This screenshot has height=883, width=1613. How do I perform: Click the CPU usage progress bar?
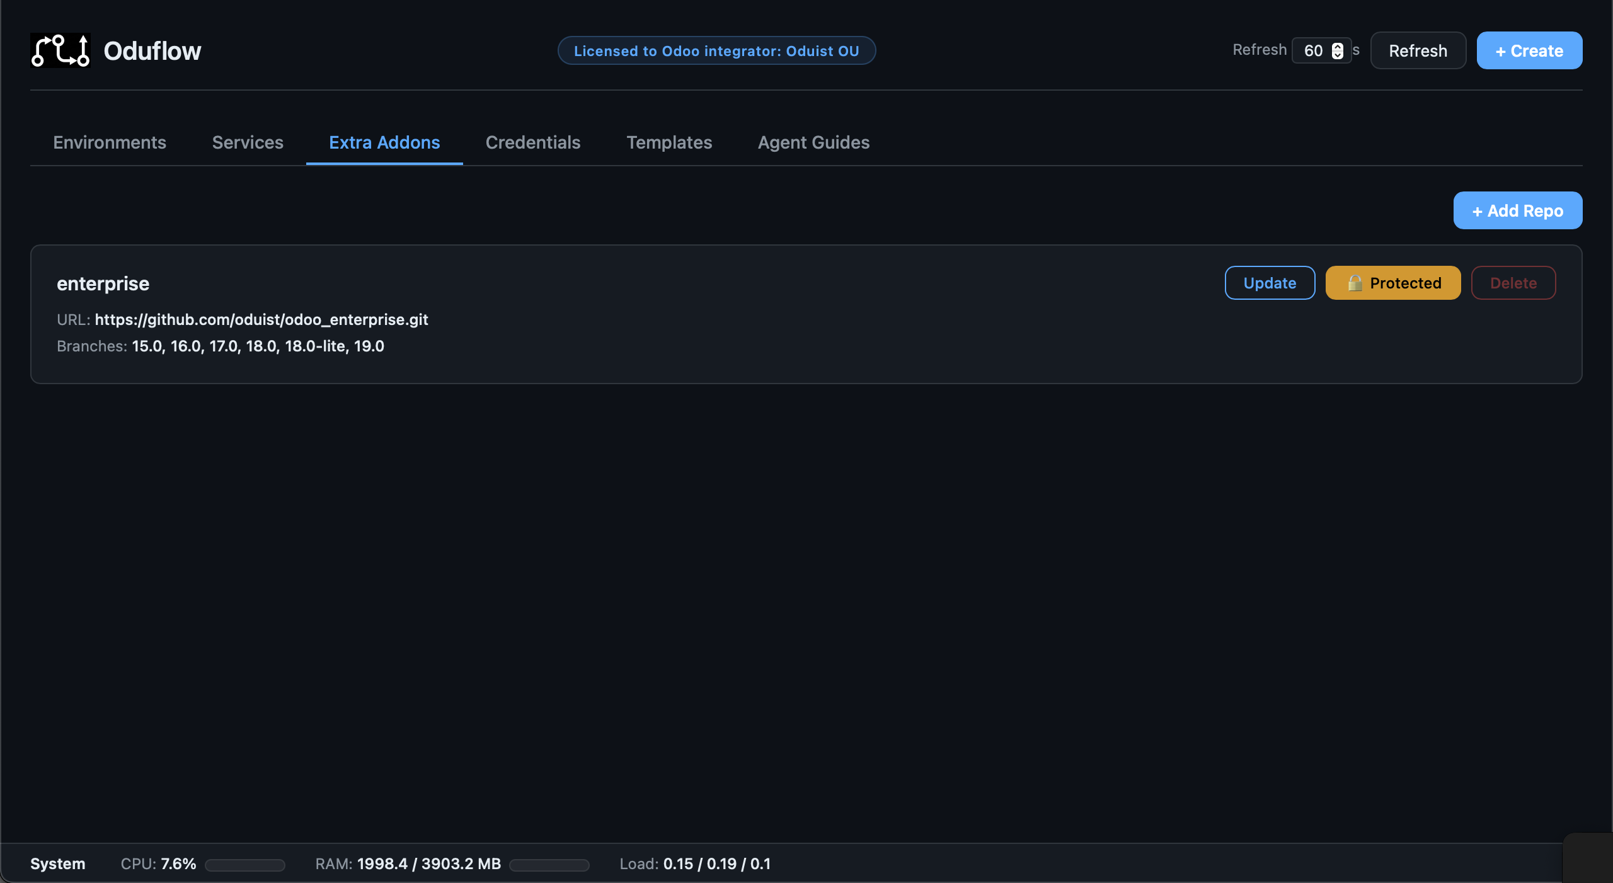(x=244, y=865)
